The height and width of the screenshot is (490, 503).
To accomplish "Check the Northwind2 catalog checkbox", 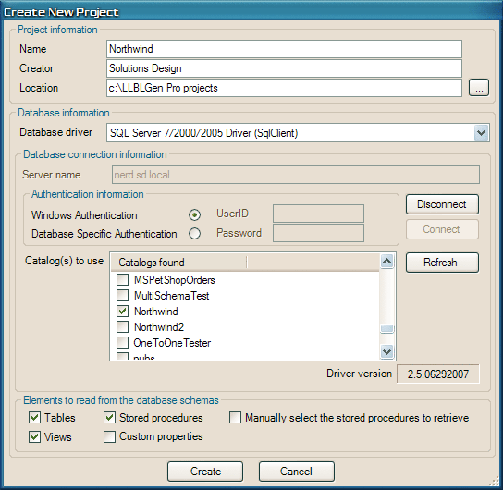I will [x=123, y=326].
